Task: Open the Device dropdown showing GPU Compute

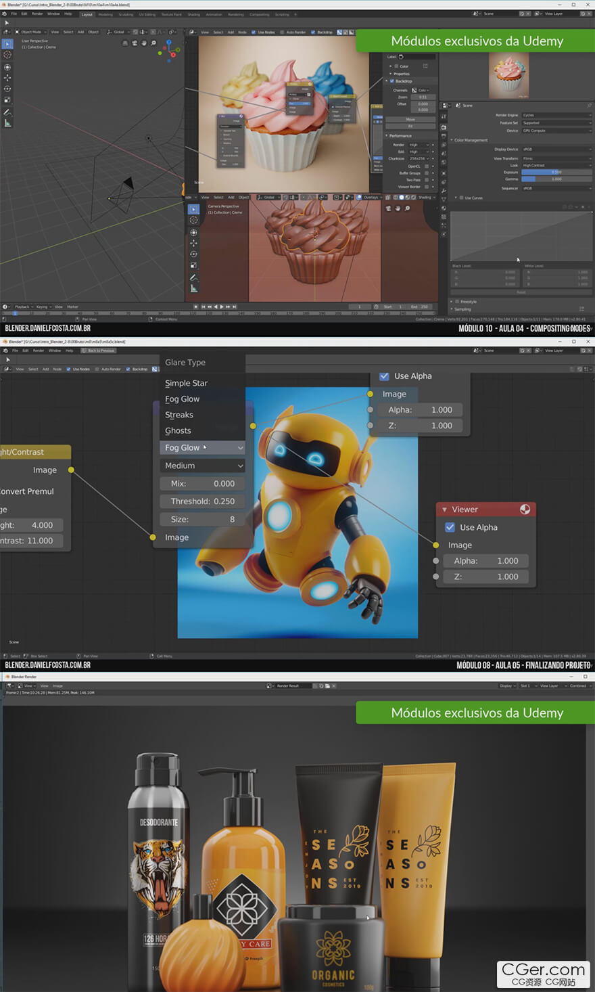Action: click(x=556, y=131)
